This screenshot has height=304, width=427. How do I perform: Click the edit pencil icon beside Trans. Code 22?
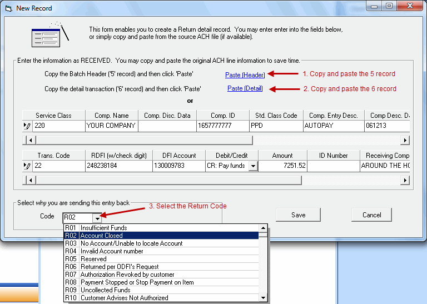[x=27, y=166]
